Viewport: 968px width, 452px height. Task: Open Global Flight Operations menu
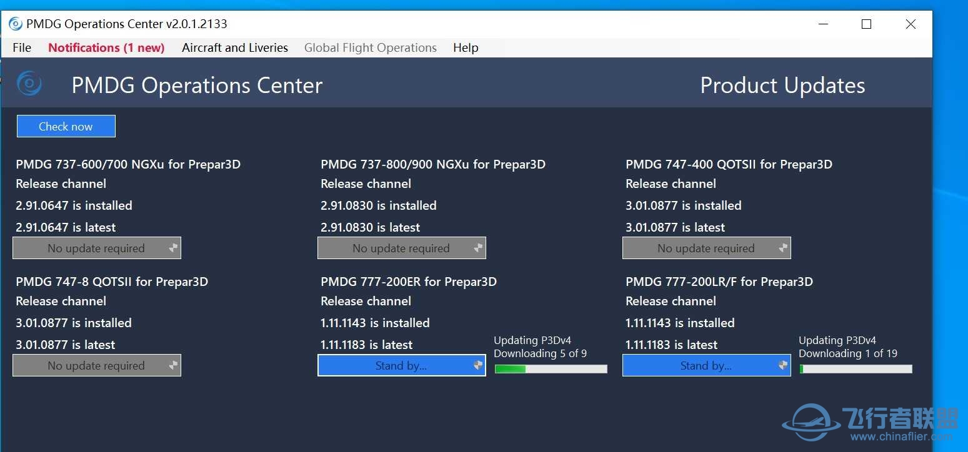point(371,47)
